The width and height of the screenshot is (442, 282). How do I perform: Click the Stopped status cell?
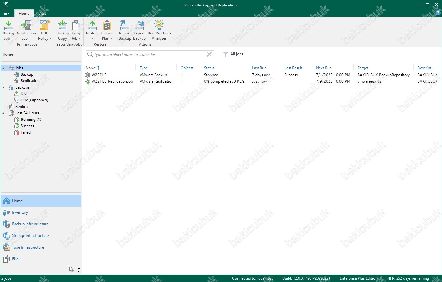point(211,75)
